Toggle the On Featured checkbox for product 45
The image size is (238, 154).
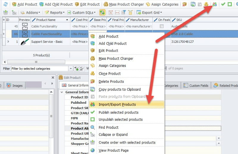162,26
